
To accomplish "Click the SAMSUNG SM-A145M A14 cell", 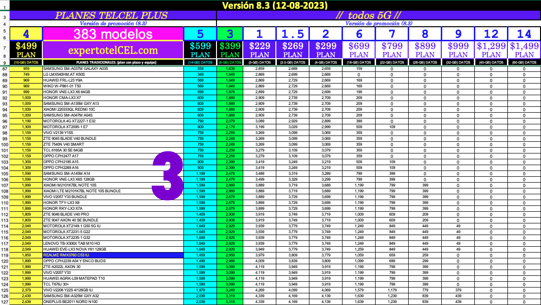I will pos(113,174).
